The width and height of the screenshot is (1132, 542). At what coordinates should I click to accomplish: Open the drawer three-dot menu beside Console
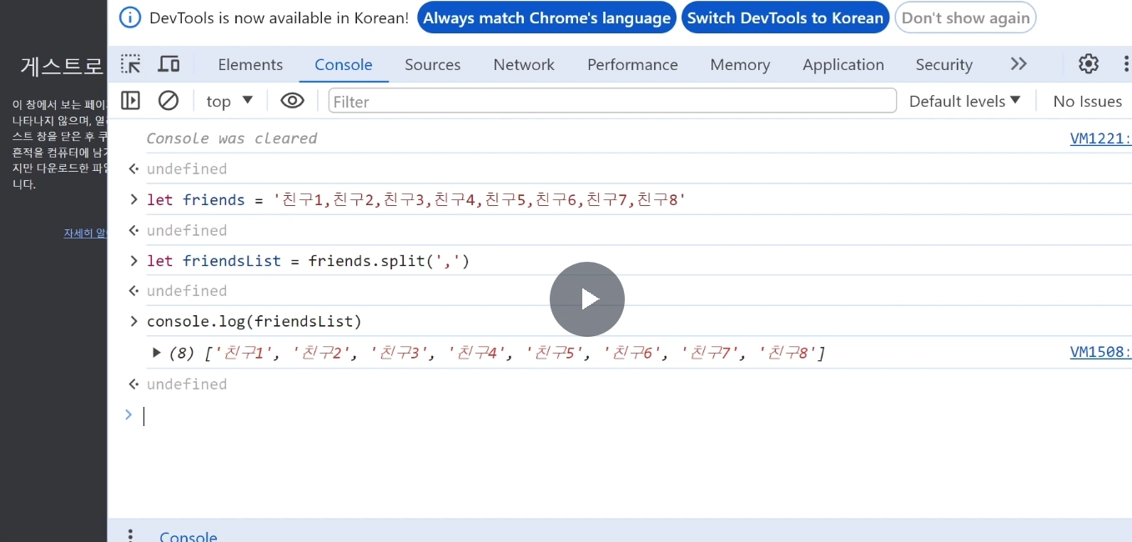pyautogui.click(x=129, y=536)
